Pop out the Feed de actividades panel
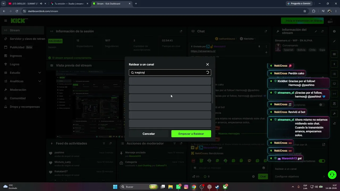 [111, 144]
